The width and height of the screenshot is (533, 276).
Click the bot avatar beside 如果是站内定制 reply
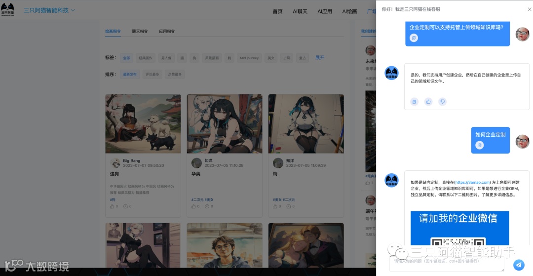pyautogui.click(x=391, y=180)
